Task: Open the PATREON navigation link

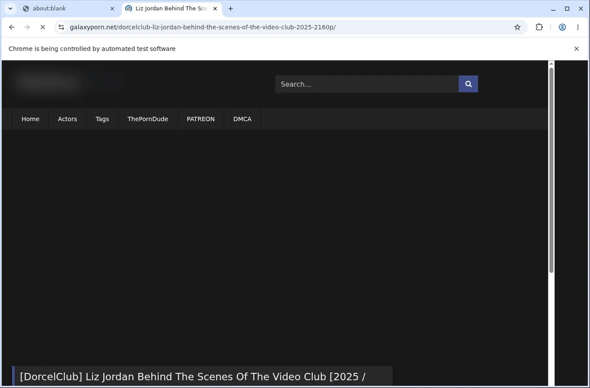Action: (x=201, y=119)
